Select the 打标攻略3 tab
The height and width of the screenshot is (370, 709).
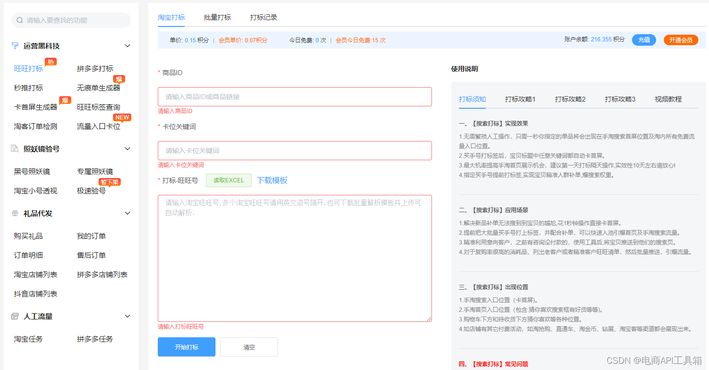click(620, 99)
